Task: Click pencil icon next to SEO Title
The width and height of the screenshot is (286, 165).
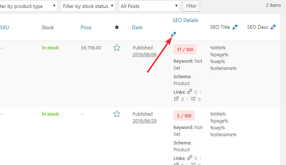Action: [235, 27]
